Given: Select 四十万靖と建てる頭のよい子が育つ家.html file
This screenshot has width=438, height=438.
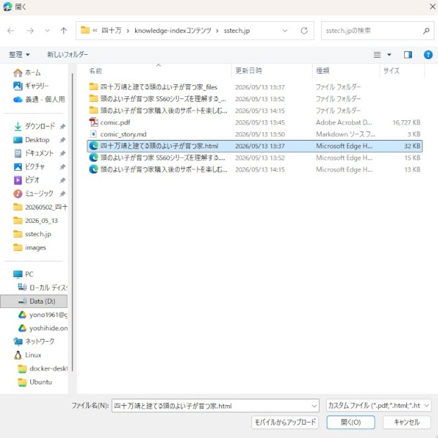Looking at the screenshot, I should click(x=255, y=146).
